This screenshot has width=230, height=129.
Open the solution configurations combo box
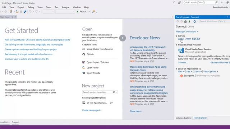(49, 11)
